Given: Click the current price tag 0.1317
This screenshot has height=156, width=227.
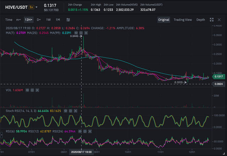Looking at the screenshot, I should (x=218, y=76).
